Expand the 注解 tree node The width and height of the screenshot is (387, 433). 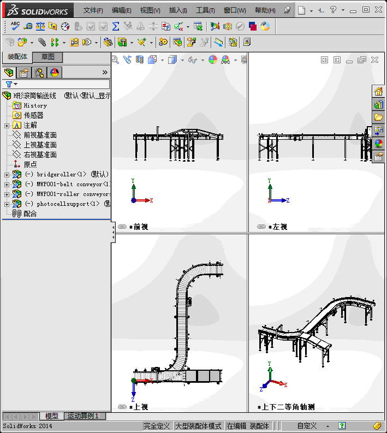click(x=7, y=126)
